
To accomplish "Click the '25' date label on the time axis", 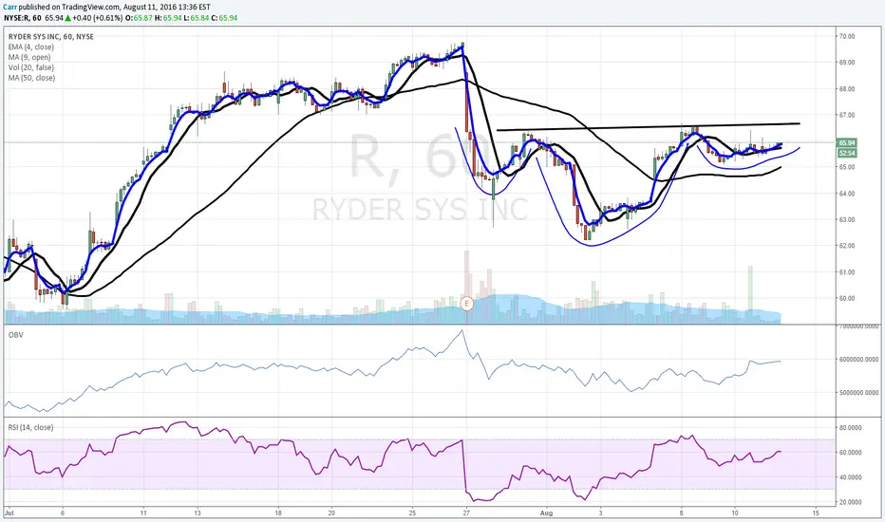I will coord(412,513).
